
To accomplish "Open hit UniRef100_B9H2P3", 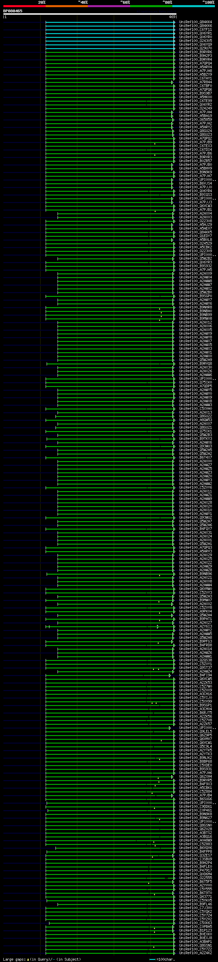I will pos(196,56).
